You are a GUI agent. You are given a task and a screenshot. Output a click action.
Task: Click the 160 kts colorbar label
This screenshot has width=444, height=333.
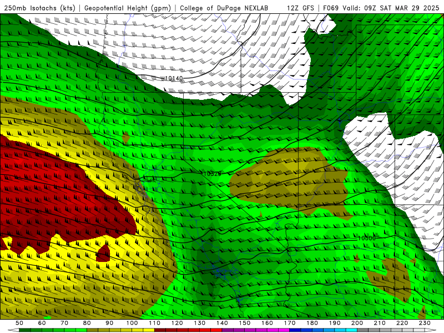tap(268, 323)
